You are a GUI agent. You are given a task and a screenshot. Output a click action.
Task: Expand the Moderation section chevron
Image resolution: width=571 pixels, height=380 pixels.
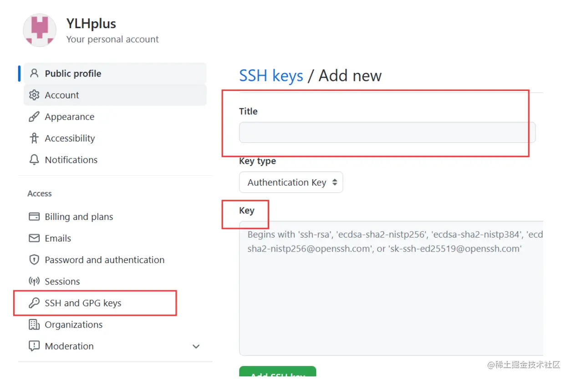click(196, 346)
